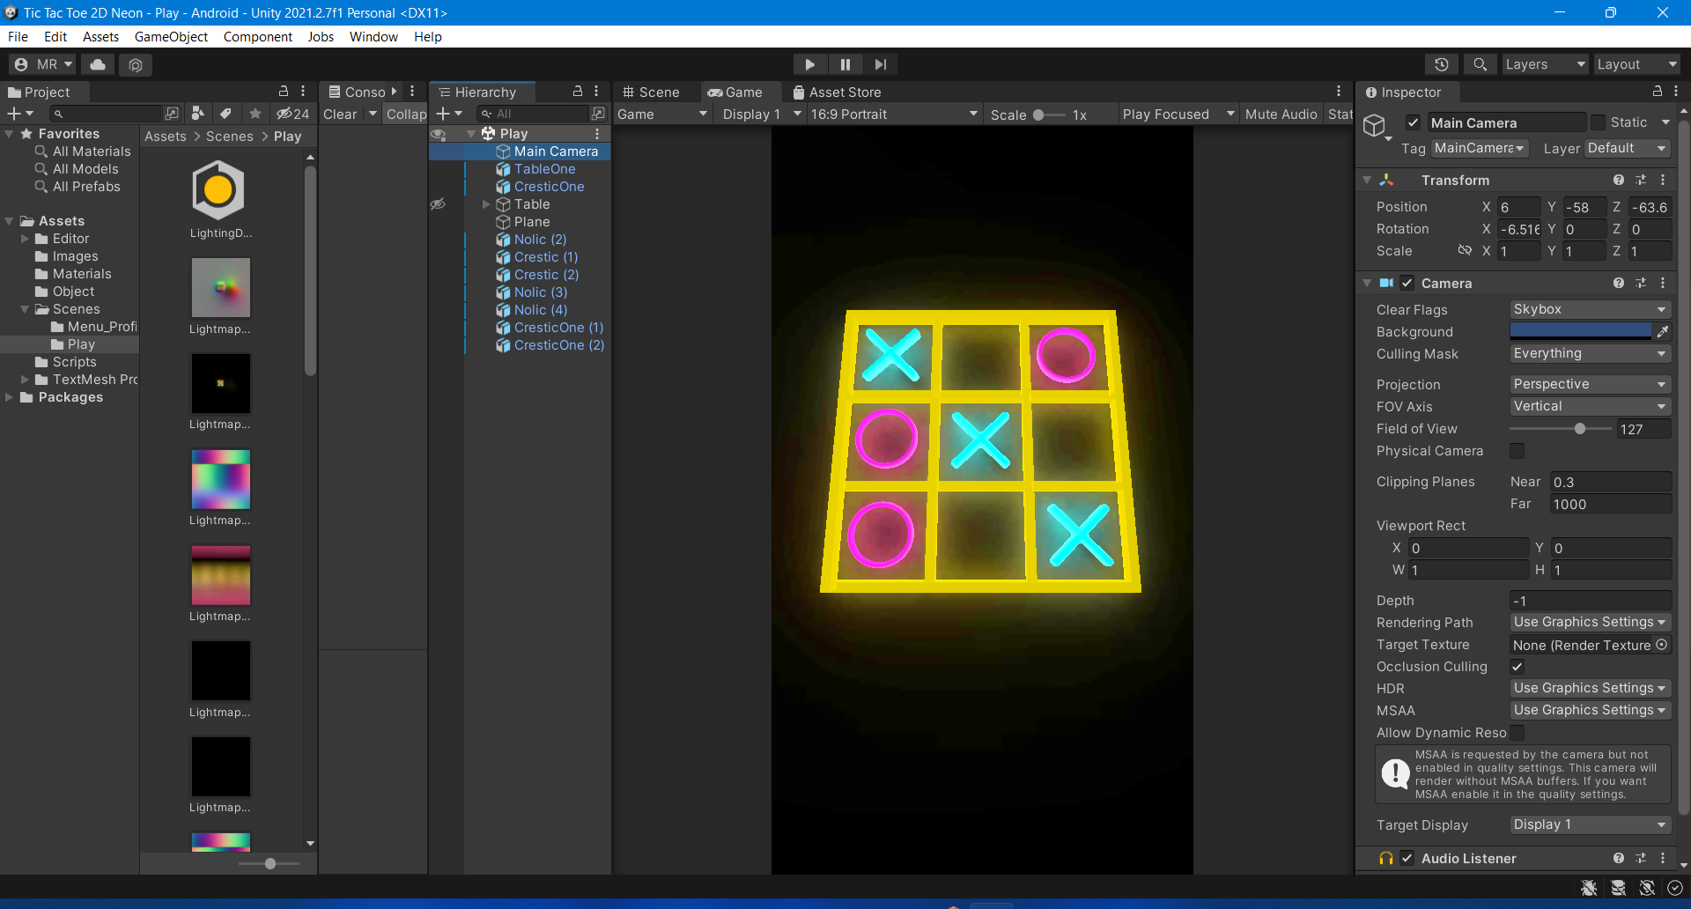Open the GameObject menu

tap(171, 37)
